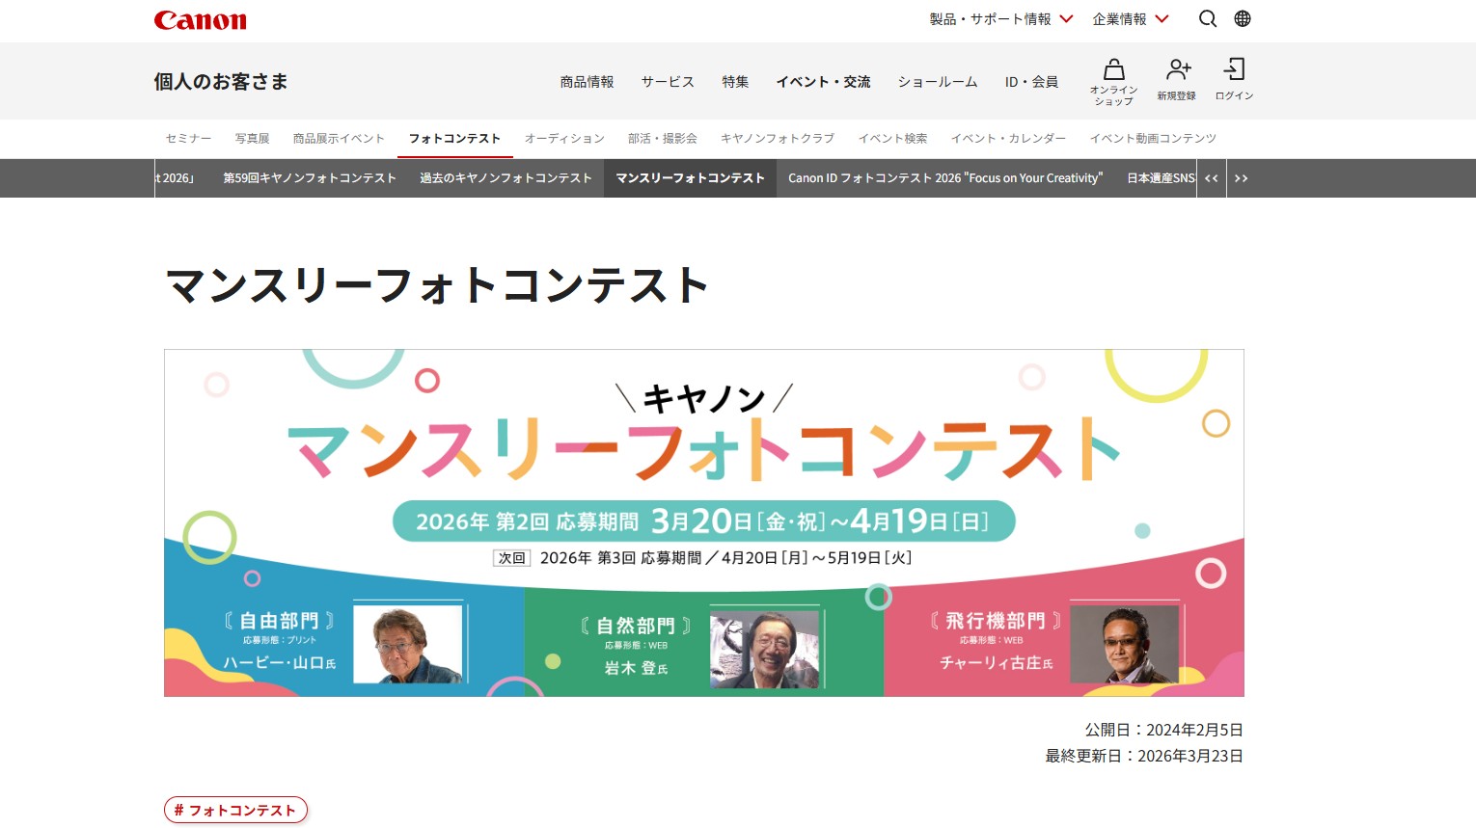Open Canon ID フォトコンテスト 2026 link

(x=944, y=178)
